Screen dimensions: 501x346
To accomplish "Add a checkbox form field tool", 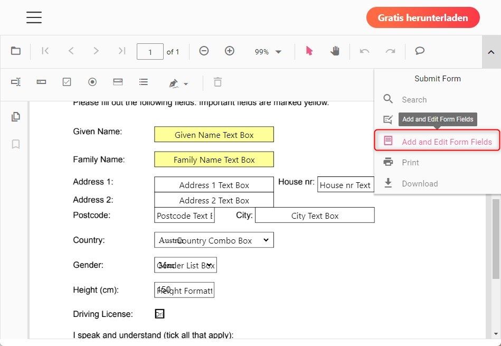I will tap(67, 82).
